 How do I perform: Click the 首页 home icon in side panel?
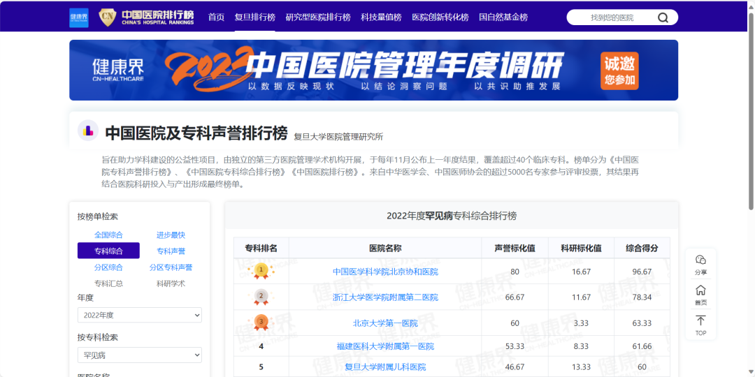[x=700, y=290]
